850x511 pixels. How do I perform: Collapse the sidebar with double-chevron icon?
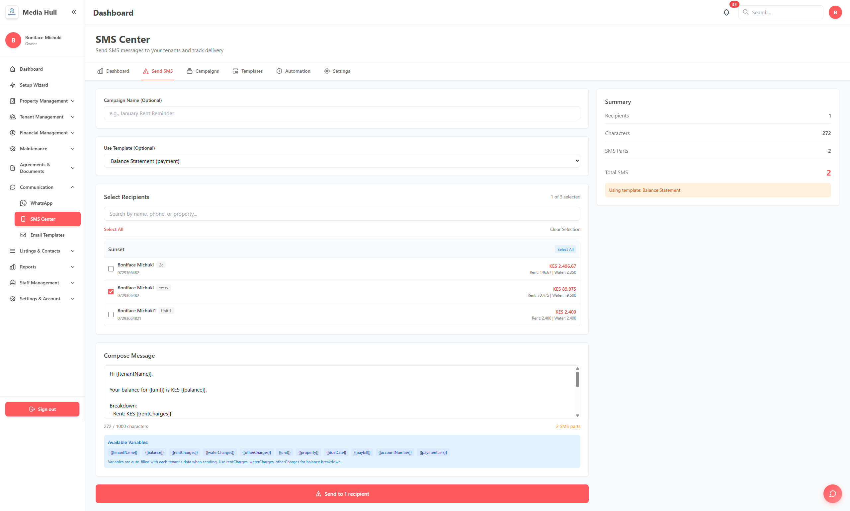74,12
